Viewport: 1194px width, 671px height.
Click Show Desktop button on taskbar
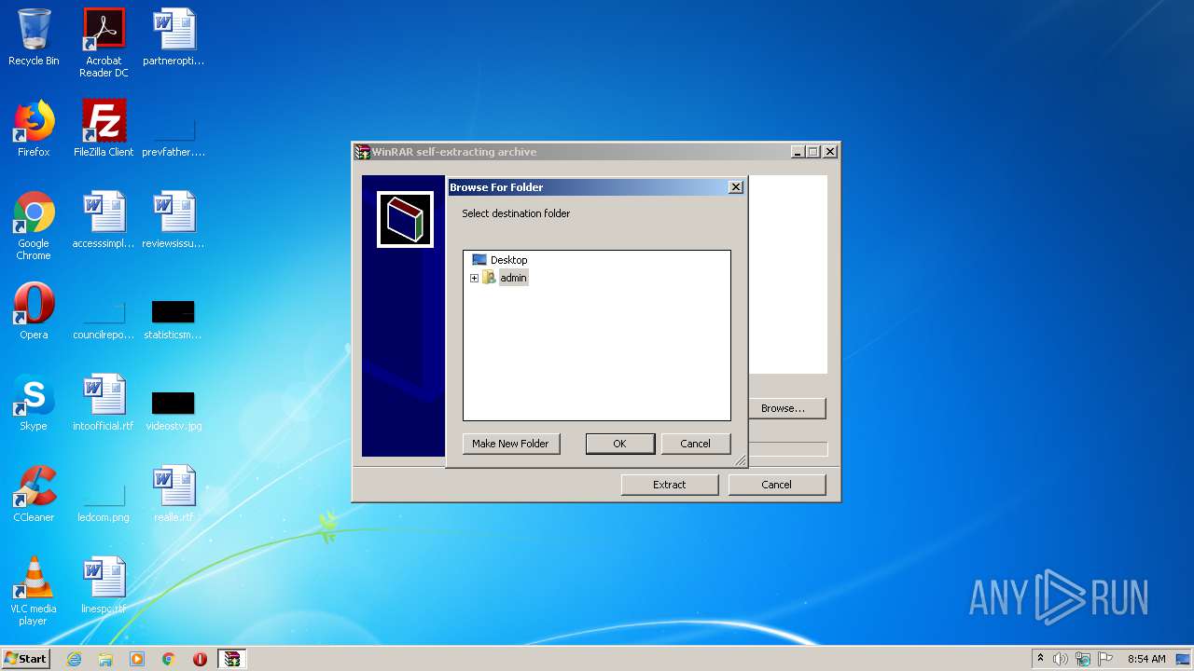tap(1184, 659)
